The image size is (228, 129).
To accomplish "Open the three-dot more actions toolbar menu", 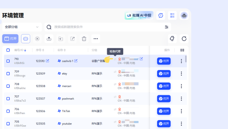I will (x=96, y=39).
